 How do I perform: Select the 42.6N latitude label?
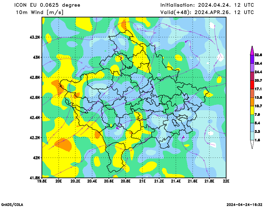pyautogui.click(x=35, y=97)
